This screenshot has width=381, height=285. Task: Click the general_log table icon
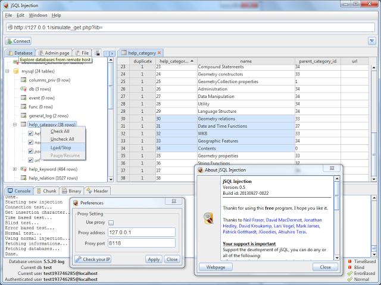tap(24, 116)
